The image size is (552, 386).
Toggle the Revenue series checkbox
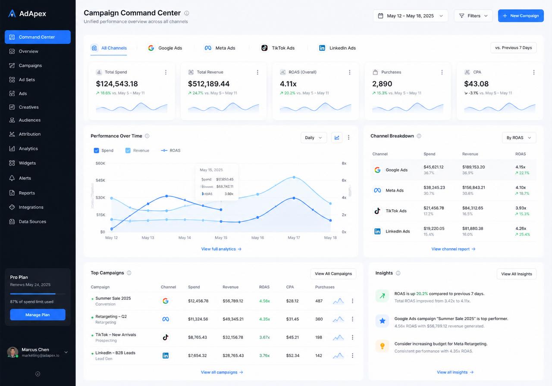coord(128,150)
